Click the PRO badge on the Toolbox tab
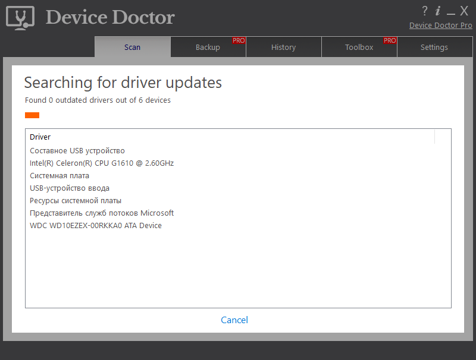 [x=390, y=40]
